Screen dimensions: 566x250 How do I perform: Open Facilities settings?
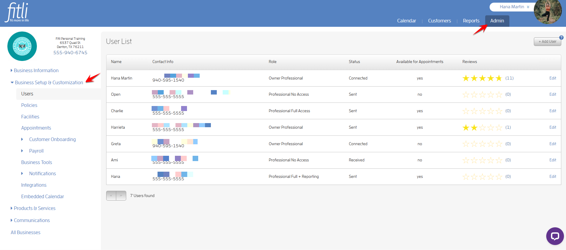click(30, 117)
